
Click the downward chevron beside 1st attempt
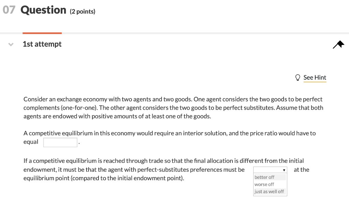point(11,44)
